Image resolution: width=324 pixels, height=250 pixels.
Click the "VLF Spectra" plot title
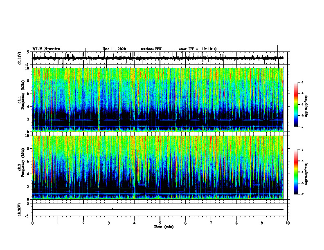tap(46, 49)
